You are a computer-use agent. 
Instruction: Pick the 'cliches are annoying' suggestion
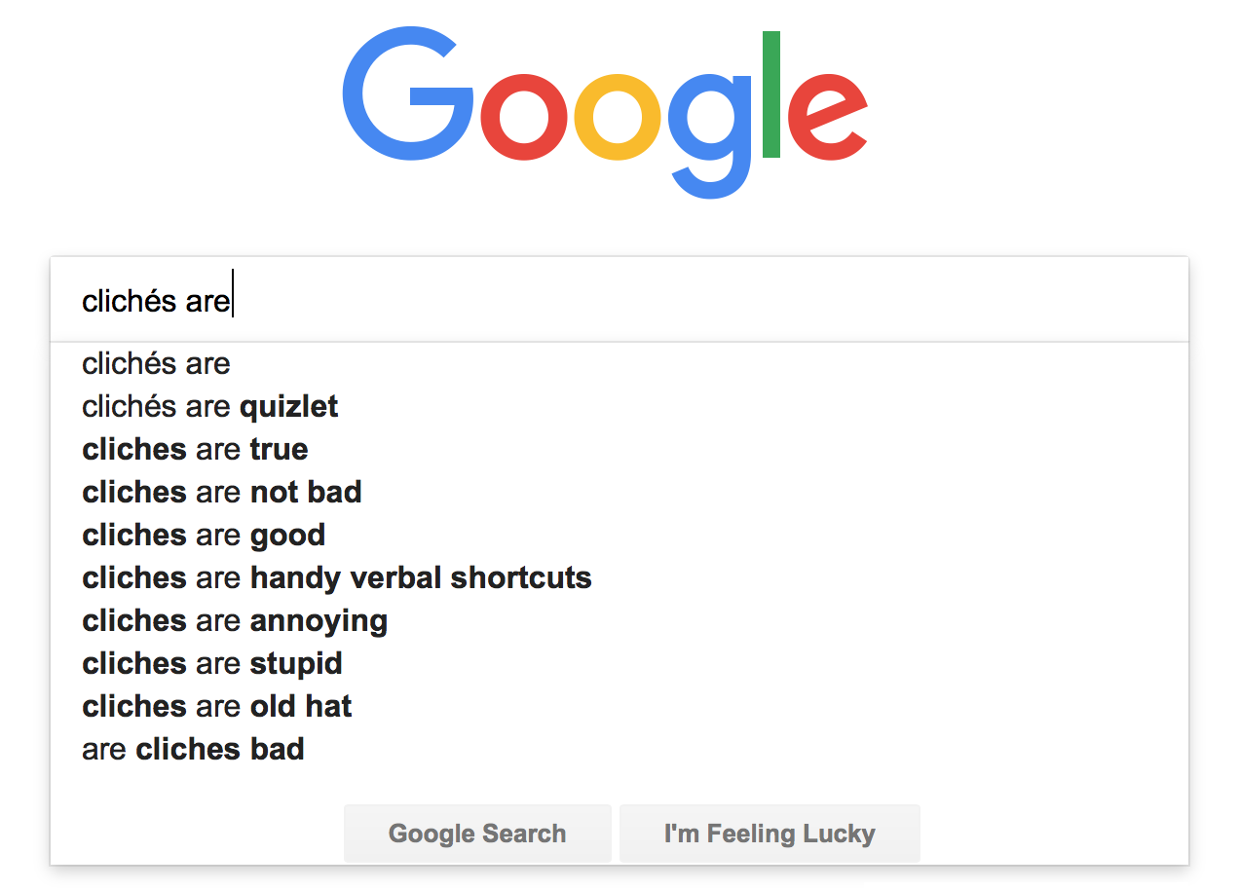coord(235,620)
